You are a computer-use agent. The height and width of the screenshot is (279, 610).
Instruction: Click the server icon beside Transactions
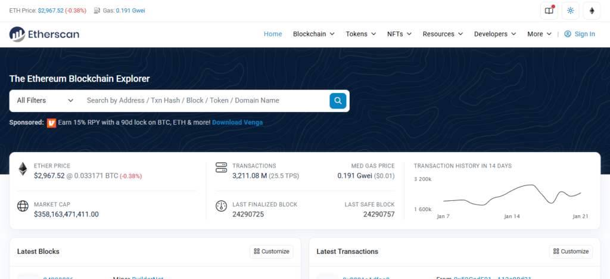(221, 168)
